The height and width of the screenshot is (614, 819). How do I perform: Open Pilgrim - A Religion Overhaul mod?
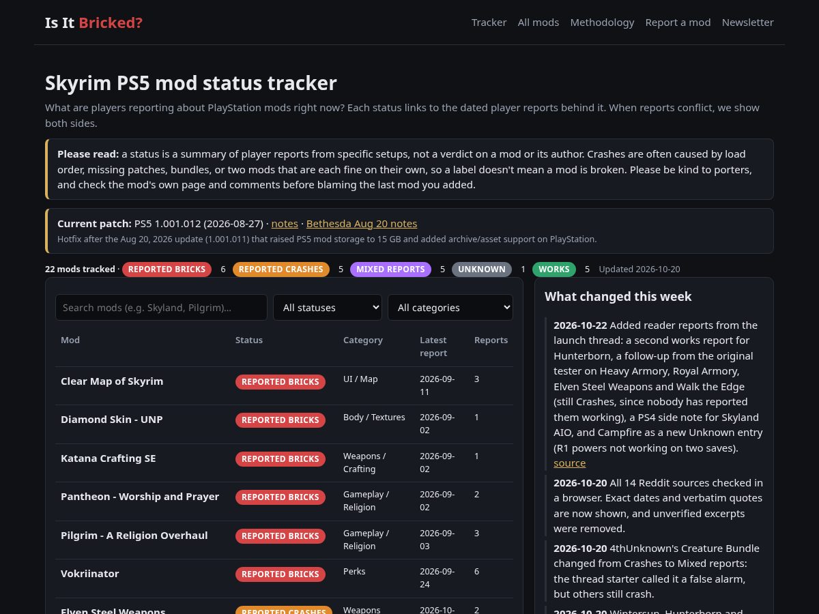coord(134,536)
